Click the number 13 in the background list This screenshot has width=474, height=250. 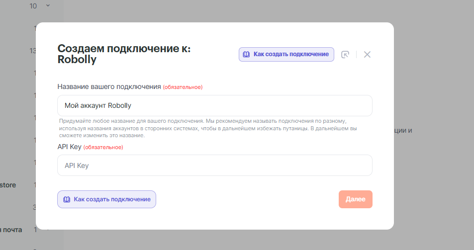33,51
